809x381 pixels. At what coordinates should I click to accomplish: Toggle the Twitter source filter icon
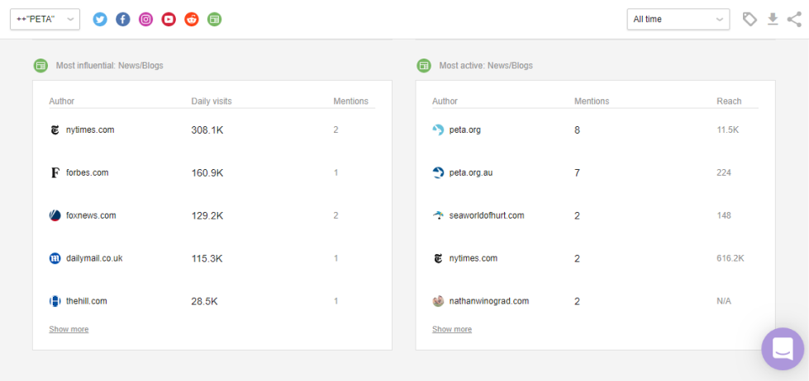tap(100, 19)
